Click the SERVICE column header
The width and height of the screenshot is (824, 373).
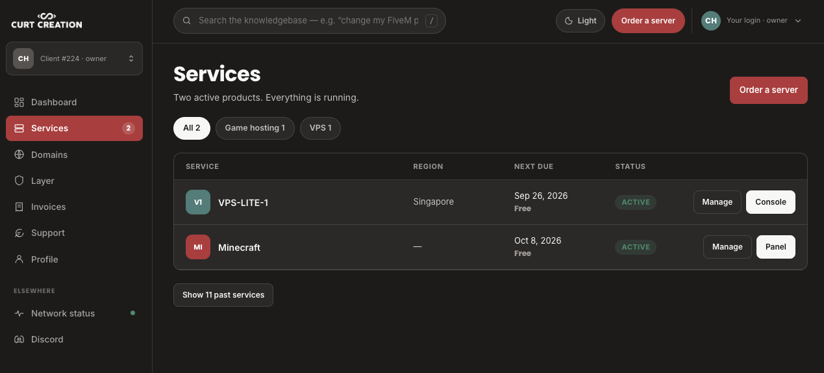coord(202,166)
